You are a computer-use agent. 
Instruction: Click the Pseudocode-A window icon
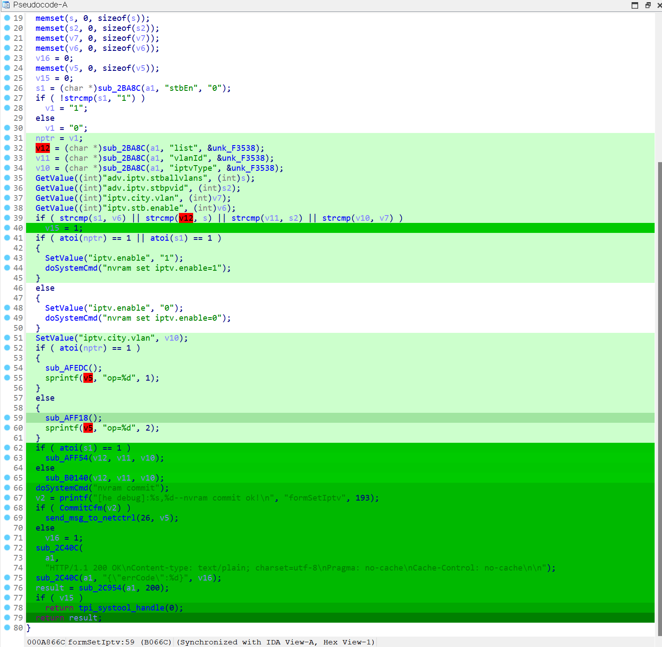6,5
